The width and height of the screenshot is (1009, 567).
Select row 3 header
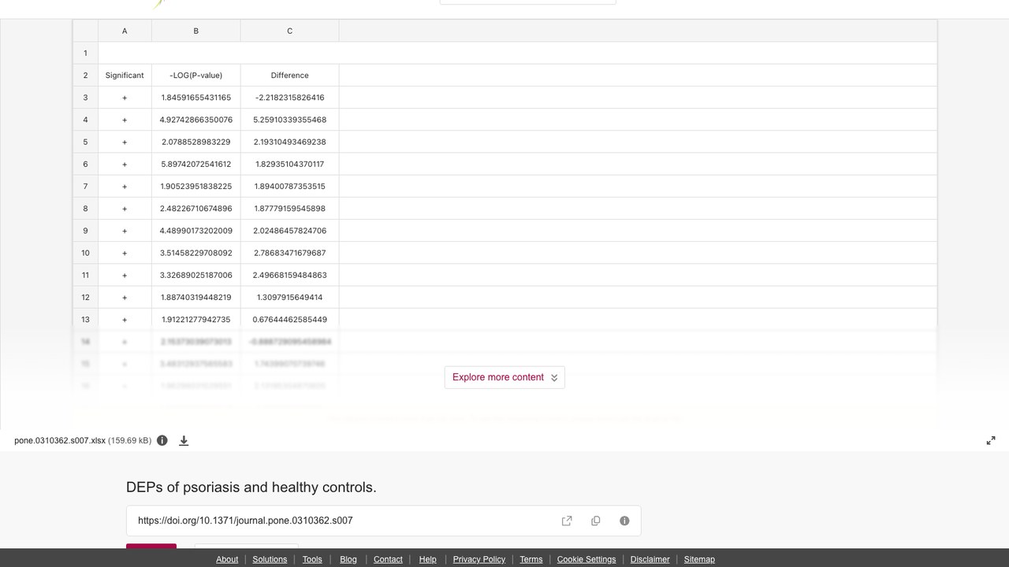[x=85, y=98]
